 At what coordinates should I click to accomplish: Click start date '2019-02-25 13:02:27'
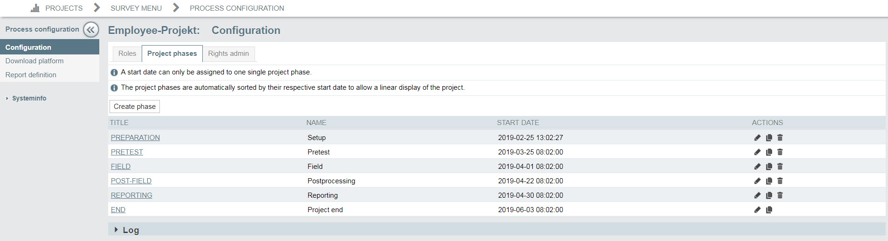530,138
